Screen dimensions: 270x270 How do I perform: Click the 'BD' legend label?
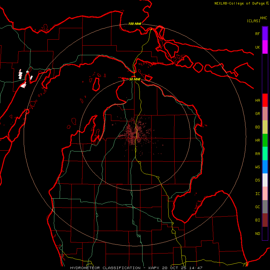[x=258, y=127]
